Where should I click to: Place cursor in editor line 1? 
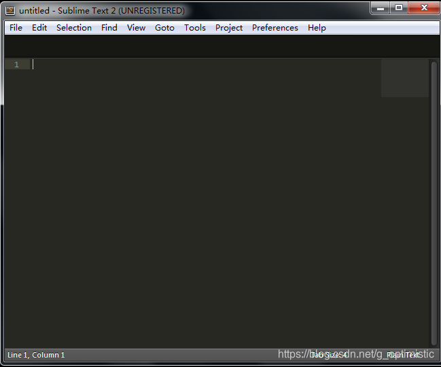click(207, 65)
